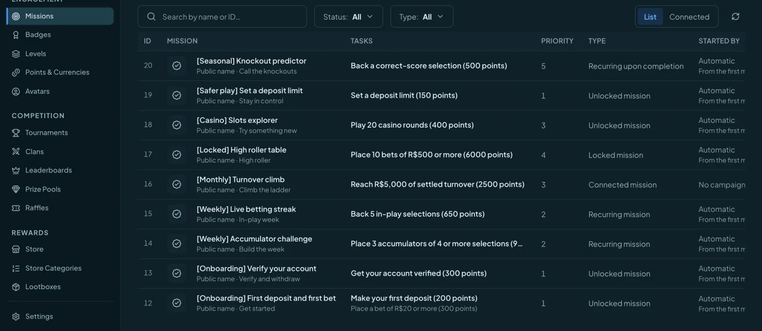Open the Missions menu item
This screenshot has height=331, width=762.
60,16
